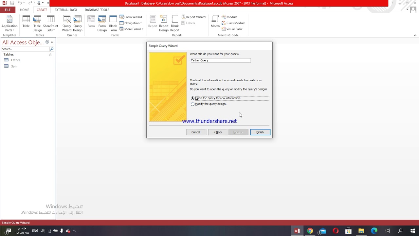
Task: Open Visual Basic editor
Action: click(232, 29)
